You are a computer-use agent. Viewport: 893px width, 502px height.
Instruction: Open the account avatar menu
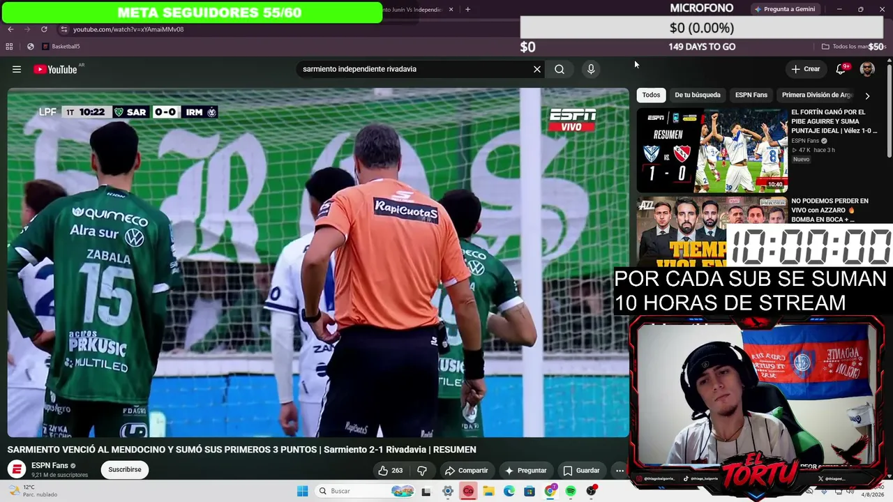[x=867, y=69]
